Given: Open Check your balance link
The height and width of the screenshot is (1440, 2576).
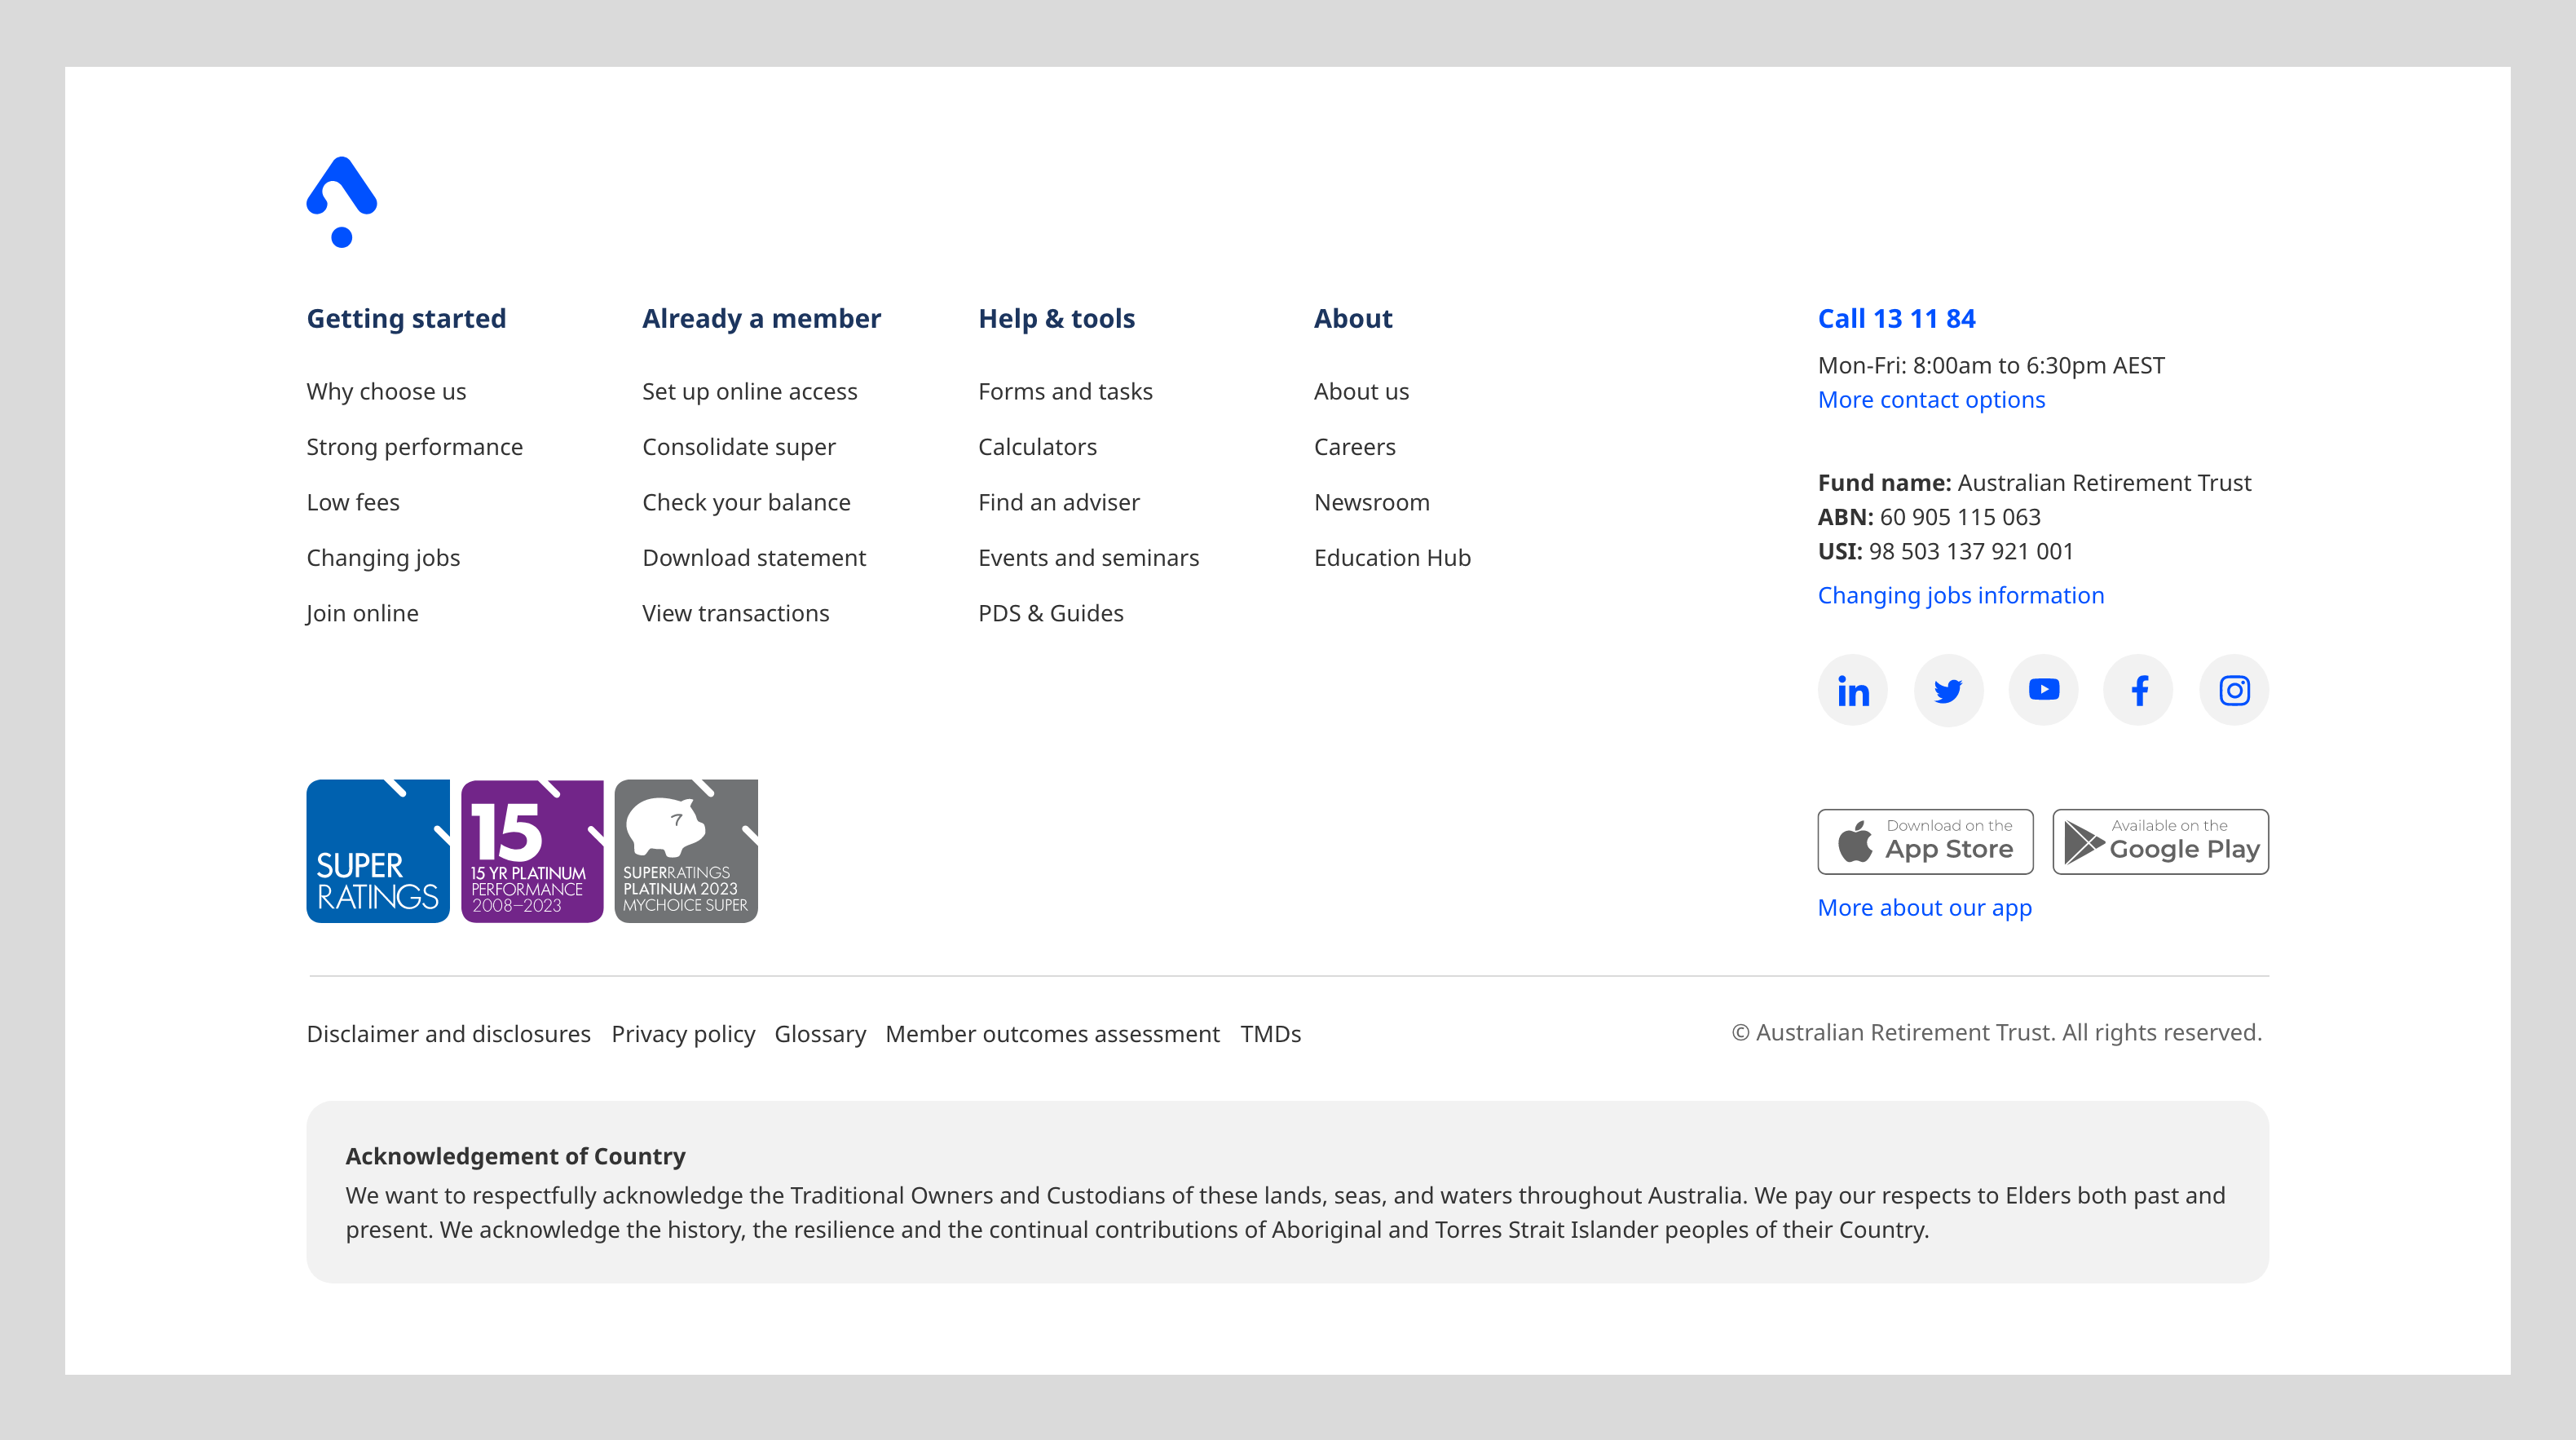Looking at the screenshot, I should pyautogui.click(x=746, y=502).
